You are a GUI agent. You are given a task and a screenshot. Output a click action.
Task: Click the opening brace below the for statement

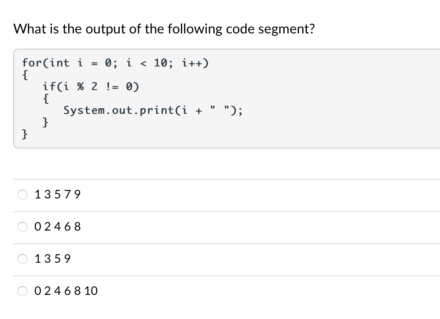click(x=25, y=75)
